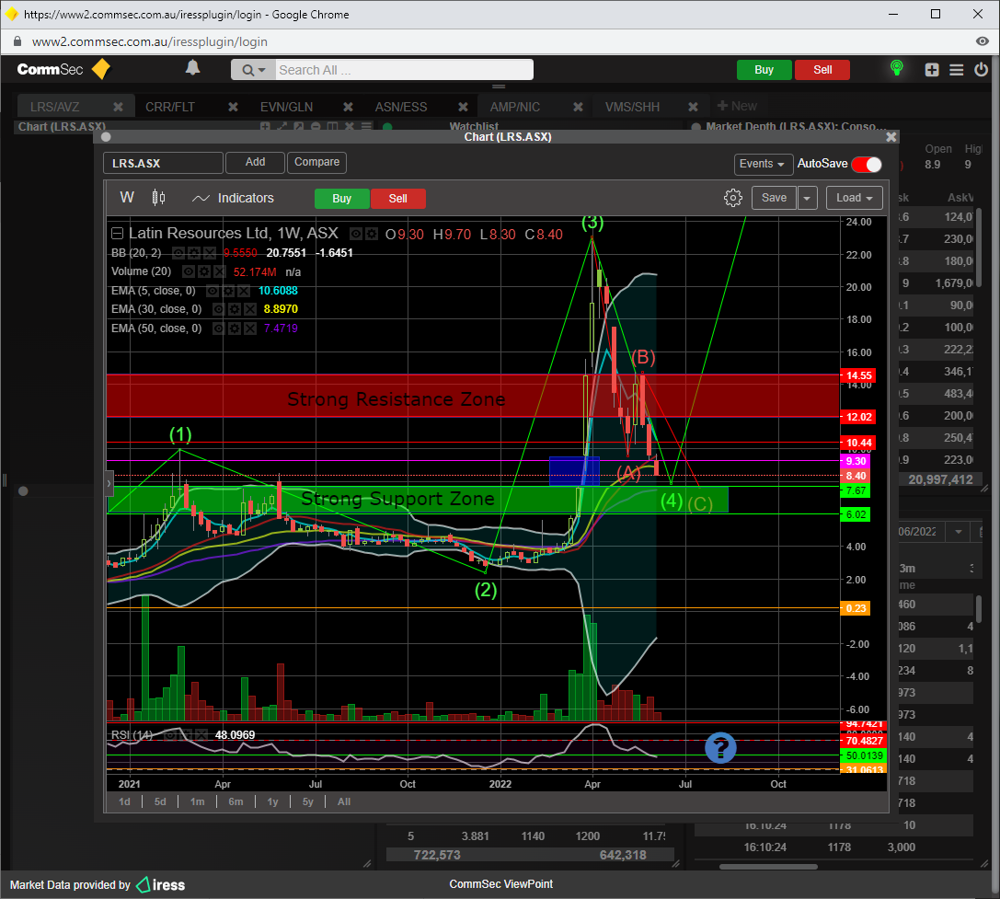Switch to the CRR/FLT tab
This screenshot has width=1000, height=899.
click(x=170, y=107)
